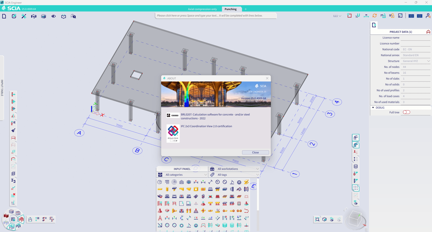Click the yellow hollow box section icon

click(196, 189)
